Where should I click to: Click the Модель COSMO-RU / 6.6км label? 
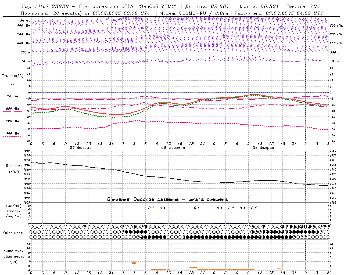(193, 13)
